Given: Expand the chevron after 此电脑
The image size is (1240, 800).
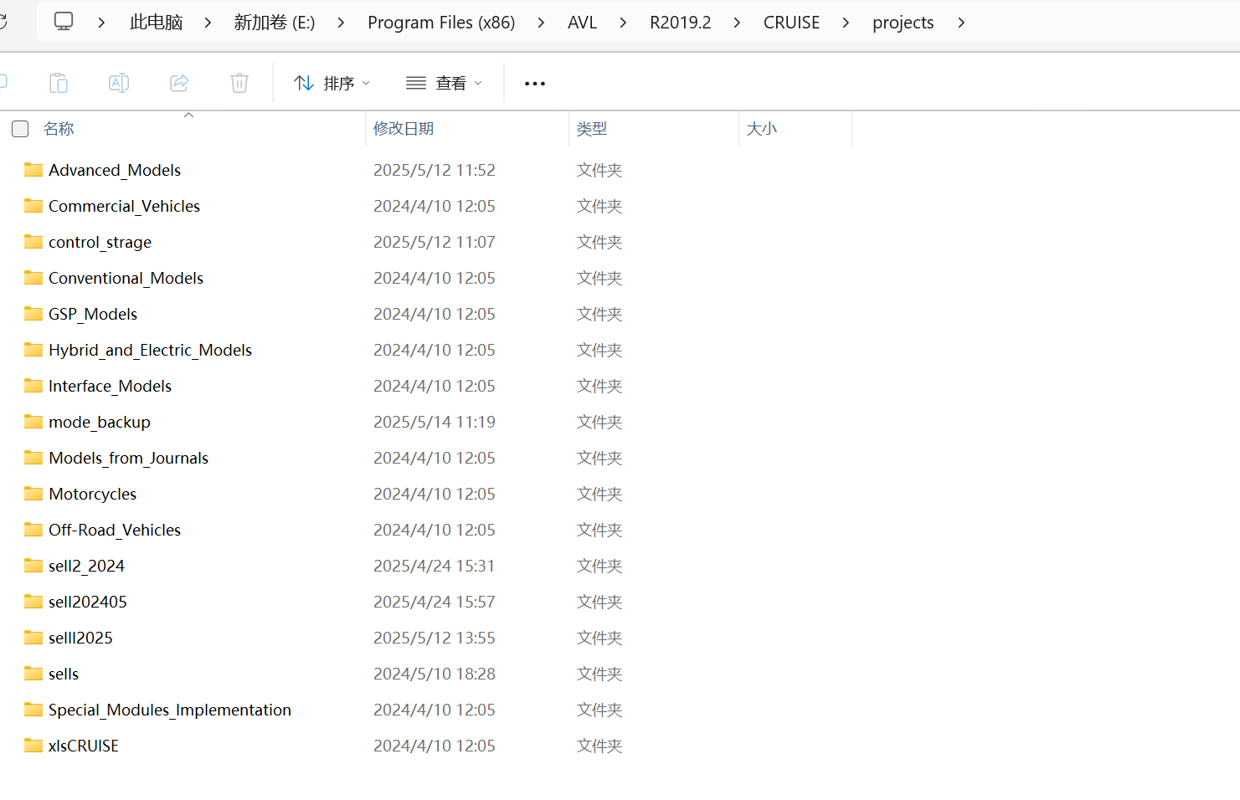Looking at the screenshot, I should (x=208, y=23).
